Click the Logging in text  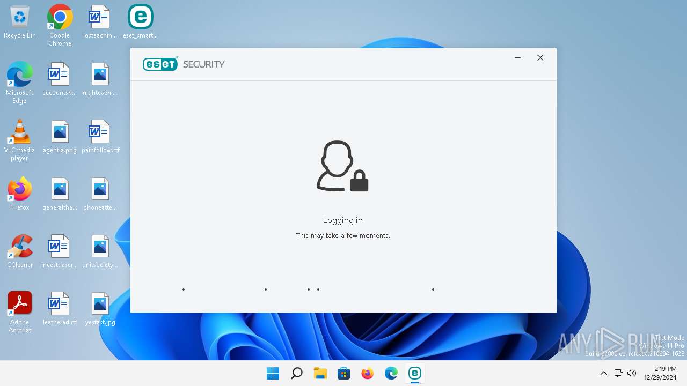click(x=343, y=220)
